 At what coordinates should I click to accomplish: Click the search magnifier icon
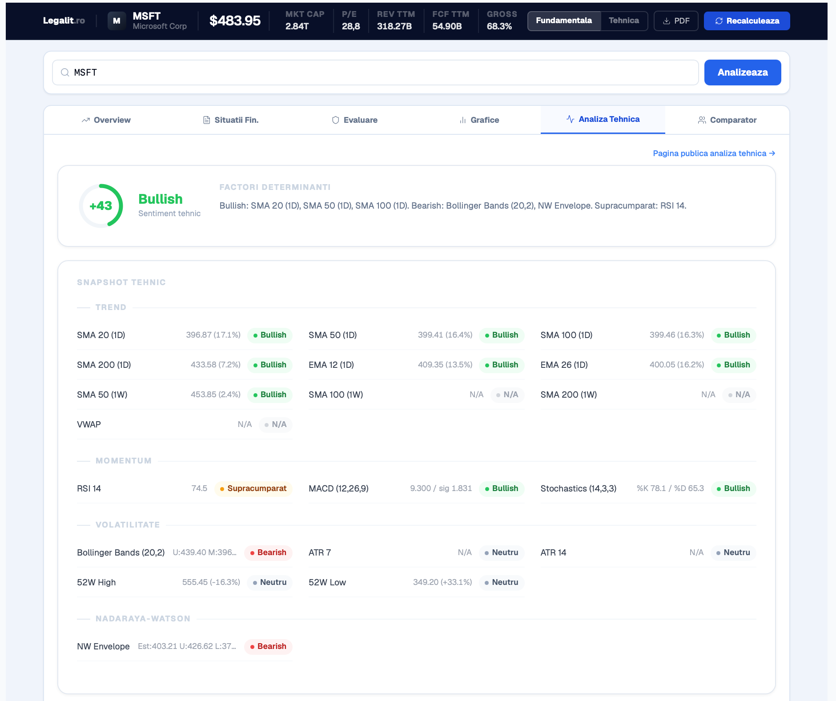[x=65, y=73]
